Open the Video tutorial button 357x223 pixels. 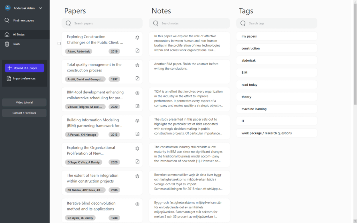click(x=24, y=102)
